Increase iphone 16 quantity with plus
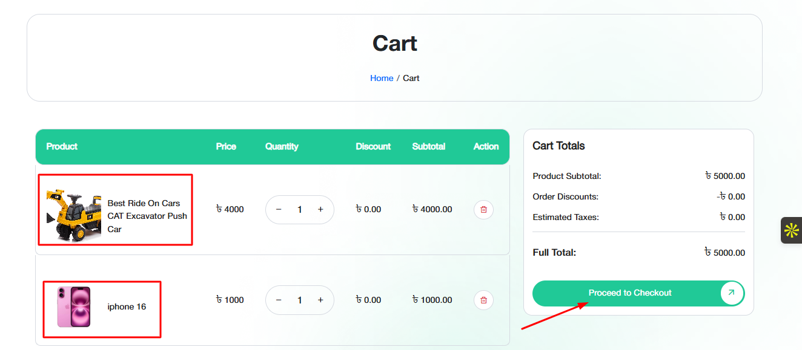The width and height of the screenshot is (802, 350). [320, 300]
